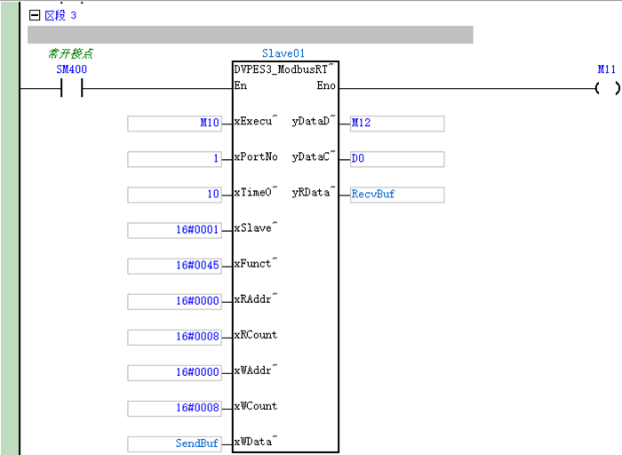Screen dimensions: 622x455
Task: Click the xSlave pin label
Action: tap(256, 228)
